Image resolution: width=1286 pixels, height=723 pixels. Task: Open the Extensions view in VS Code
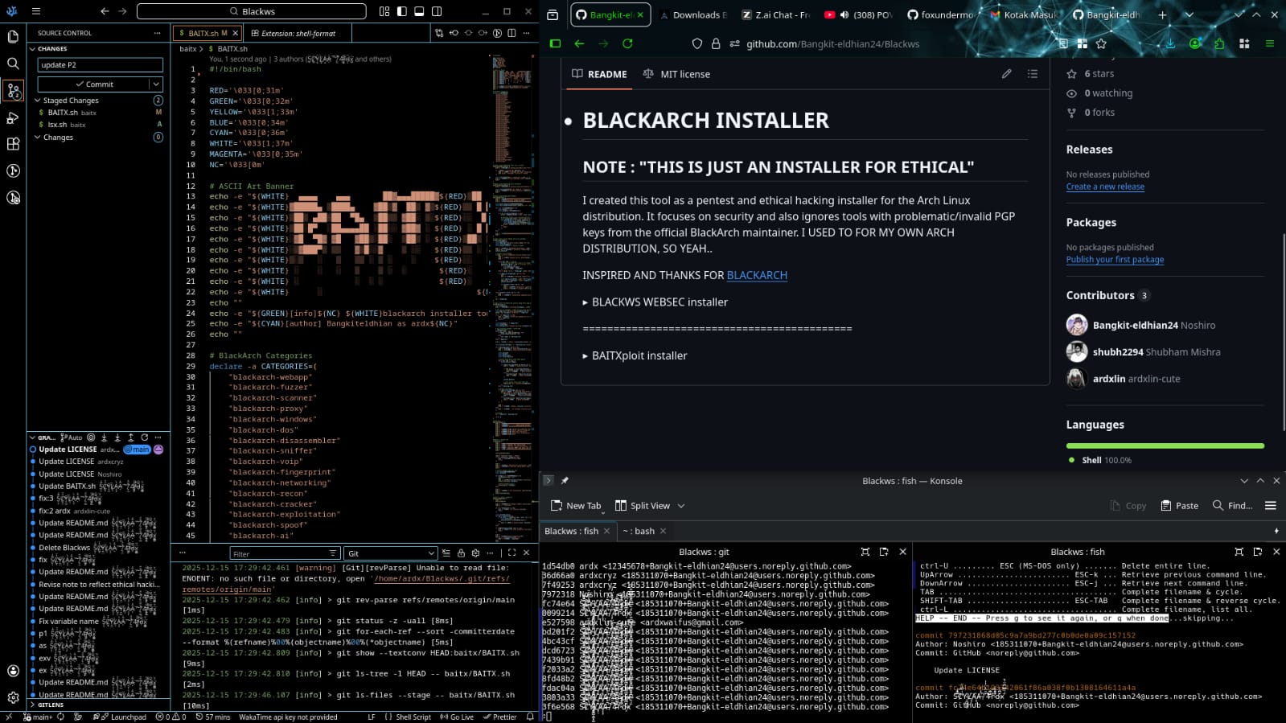tap(13, 144)
